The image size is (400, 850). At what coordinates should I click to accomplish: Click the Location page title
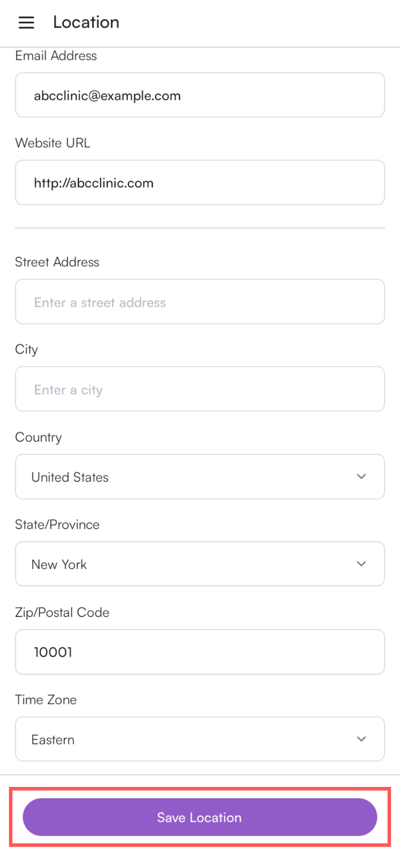click(x=86, y=22)
